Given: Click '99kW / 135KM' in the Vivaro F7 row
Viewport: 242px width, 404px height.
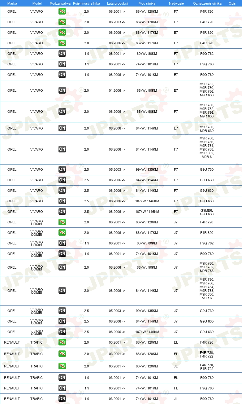Looking at the screenshot, I should pyautogui.click(x=147, y=169).
